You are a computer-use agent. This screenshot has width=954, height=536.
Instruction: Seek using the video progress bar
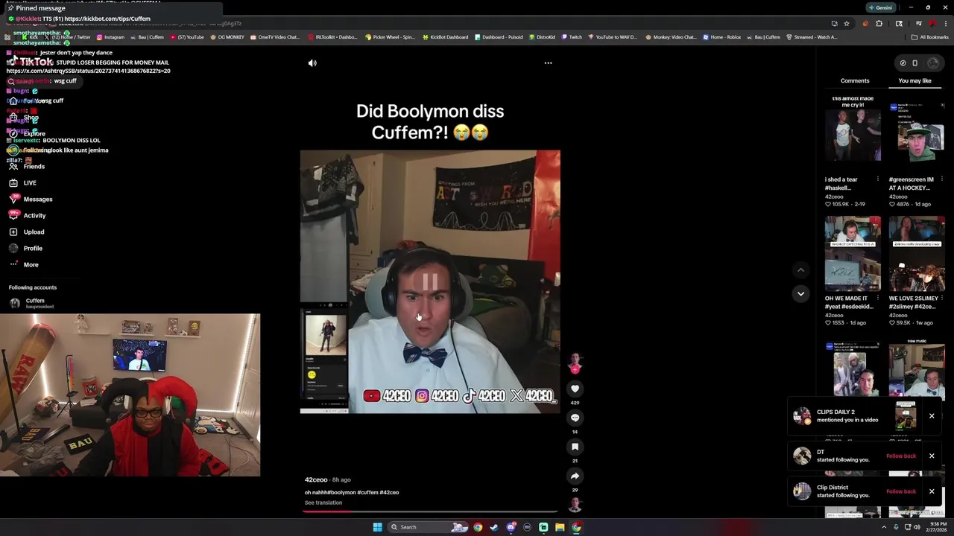click(430, 511)
